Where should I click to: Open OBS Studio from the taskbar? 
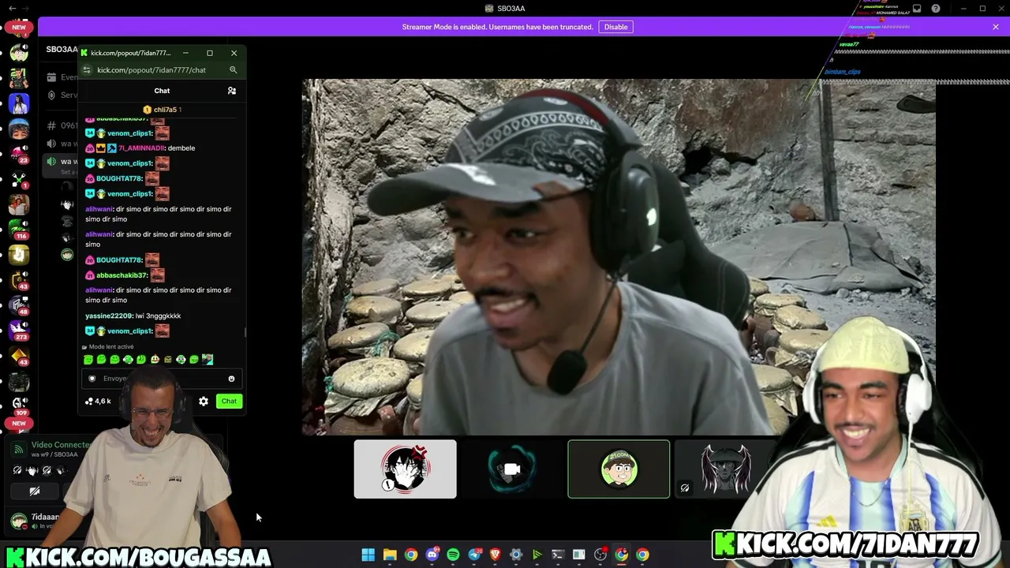point(600,555)
